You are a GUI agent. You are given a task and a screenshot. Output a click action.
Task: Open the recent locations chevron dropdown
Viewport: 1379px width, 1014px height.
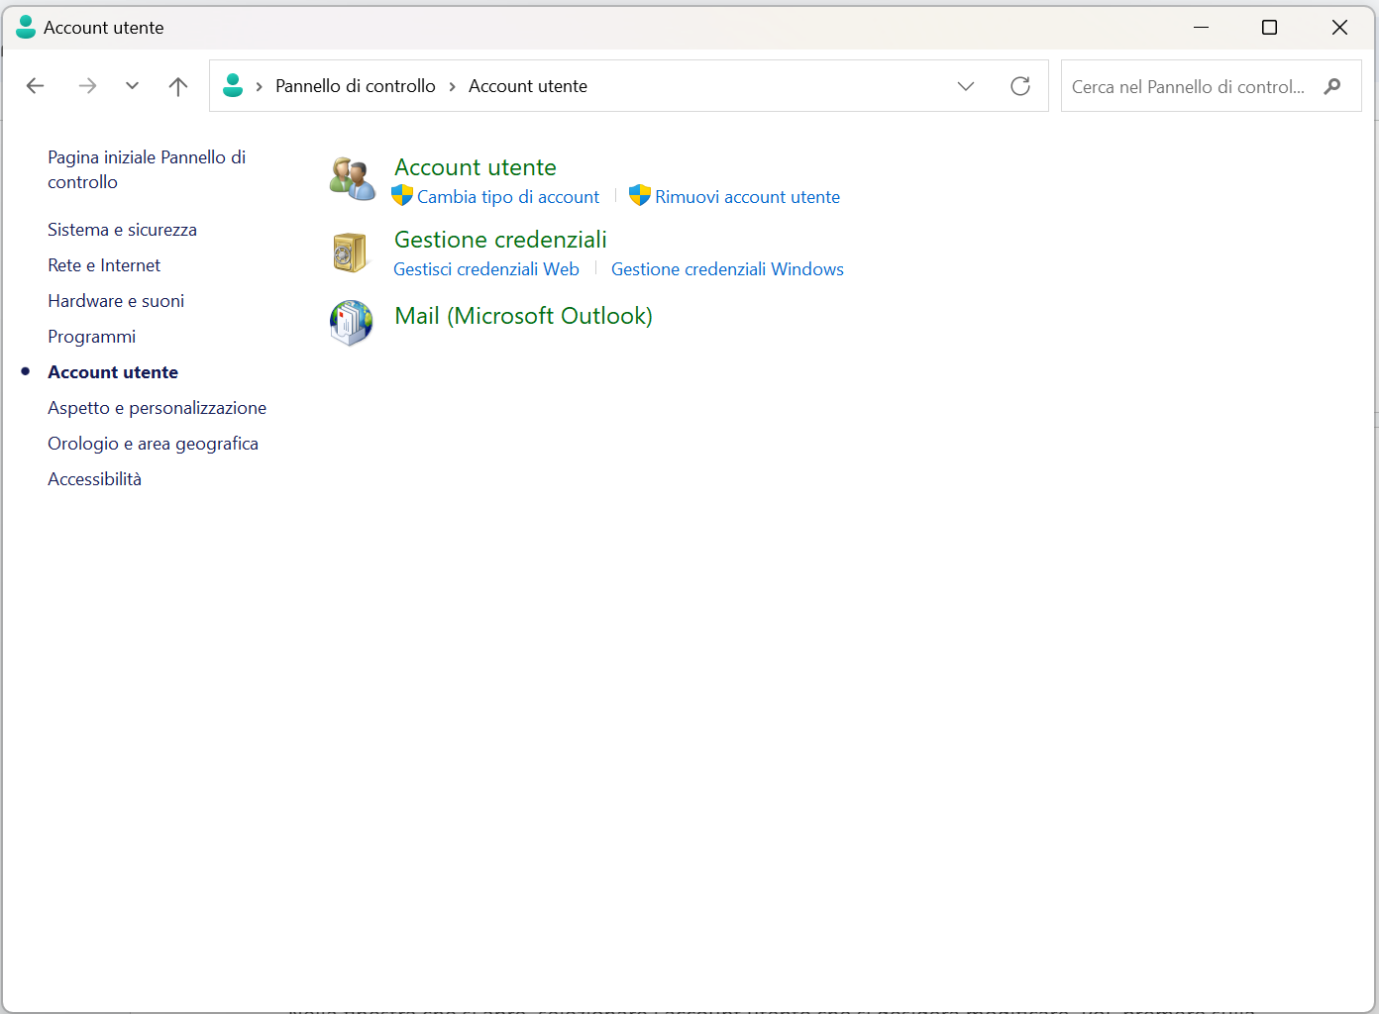(x=132, y=86)
